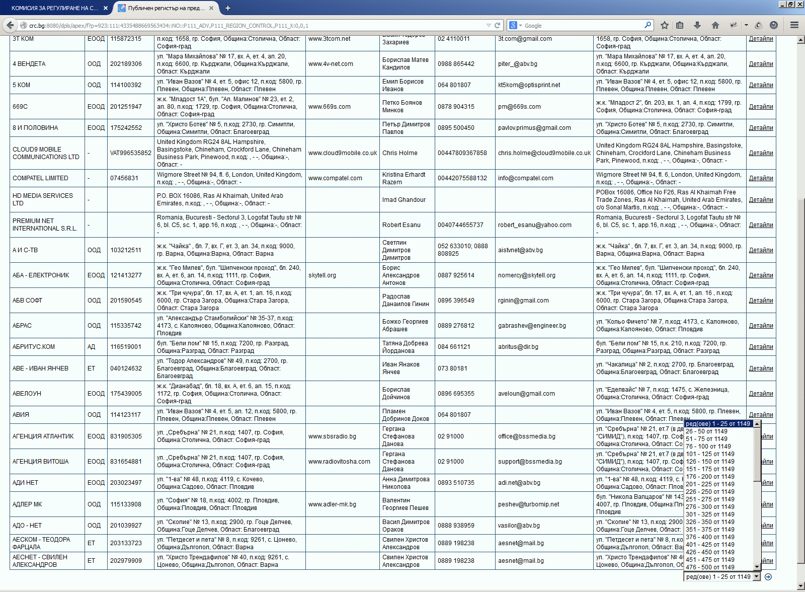This screenshot has width=805, height=592.
Task: Click the ID number VAT996535852
Action: pyautogui.click(x=131, y=153)
